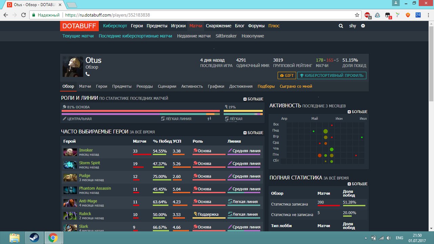Click the Otus player avatar
This screenshot has width=434, height=244.
pos(73,66)
